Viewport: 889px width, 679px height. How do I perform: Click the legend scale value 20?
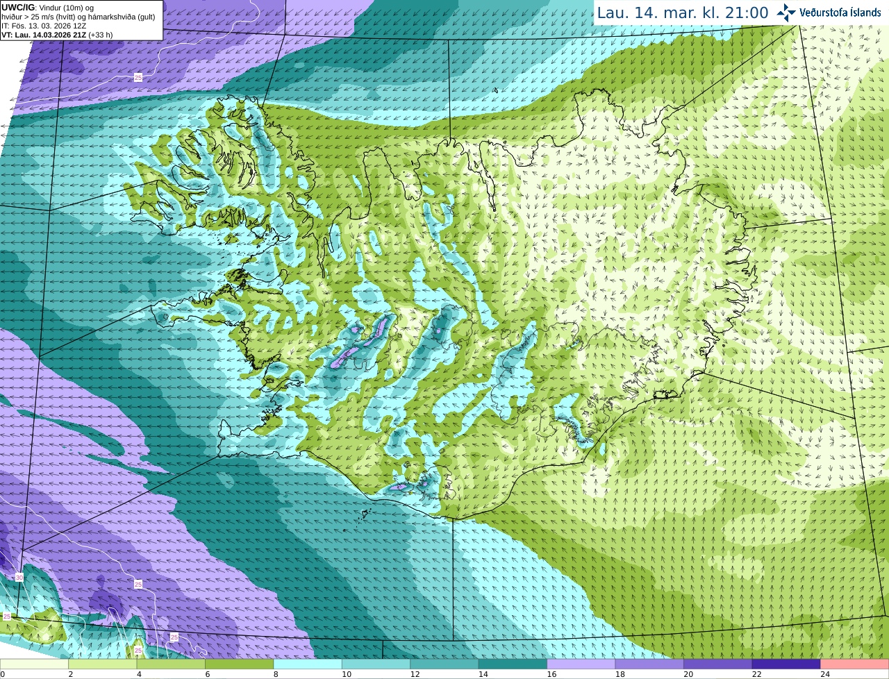[688, 674]
